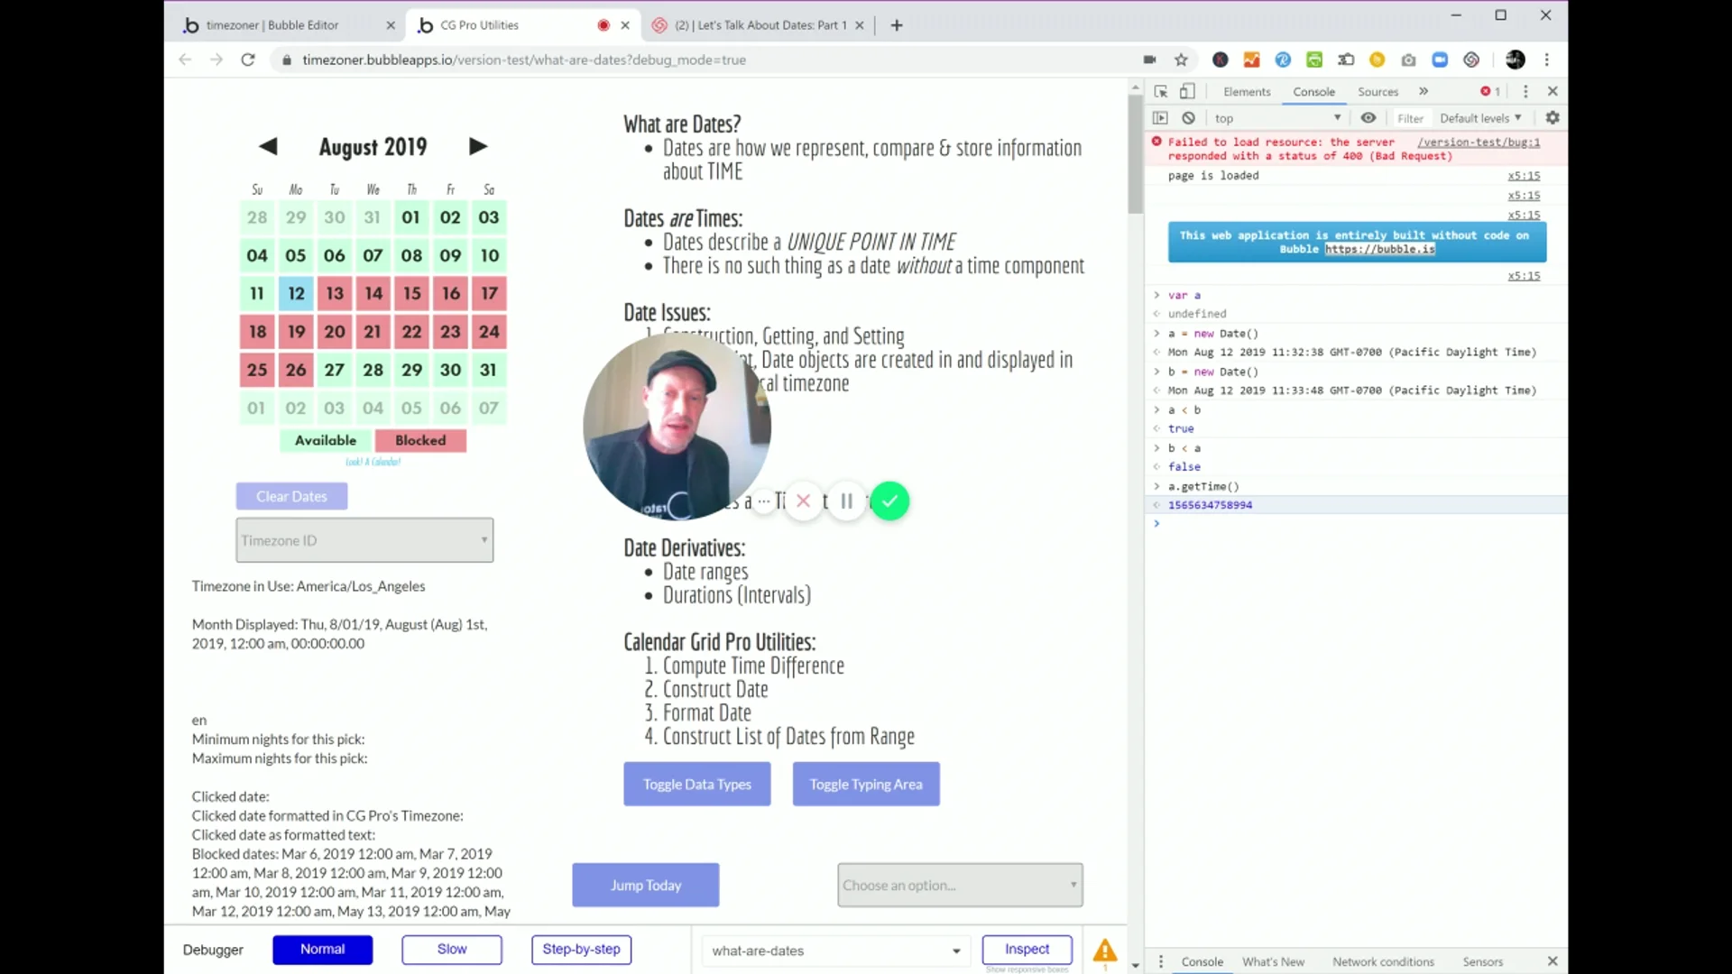Viewport: 1732px width, 974px height.
Task: Bookmark this page with star icon
Action: 1181,60
